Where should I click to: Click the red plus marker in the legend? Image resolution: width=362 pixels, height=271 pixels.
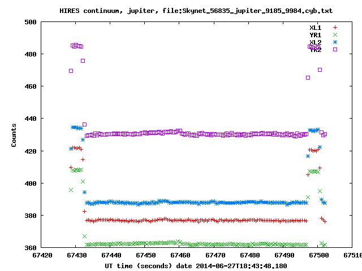[335, 28]
